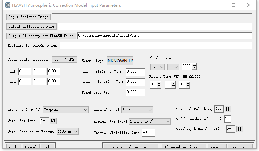Focus the Rootname for FLAASH Files field
The width and height of the screenshot is (259, 151).
tap(156, 46)
